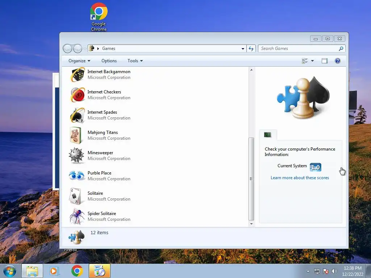Click Games in the address breadcrumb
The width and height of the screenshot is (371, 278).
tap(109, 49)
